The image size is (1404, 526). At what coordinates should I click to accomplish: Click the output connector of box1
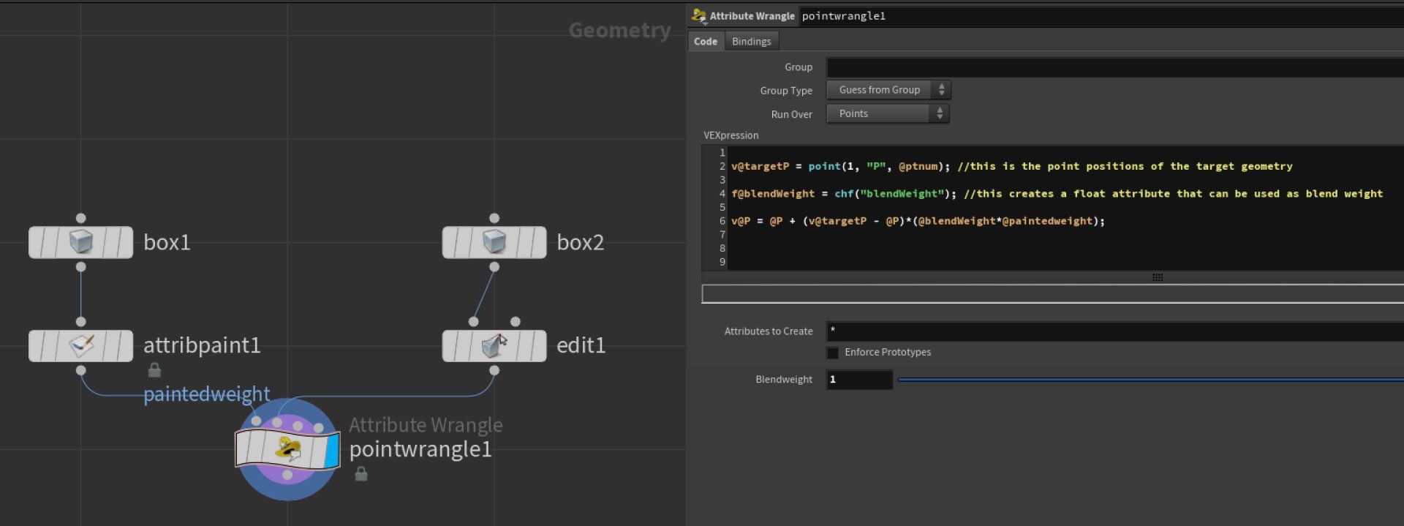pos(80,267)
